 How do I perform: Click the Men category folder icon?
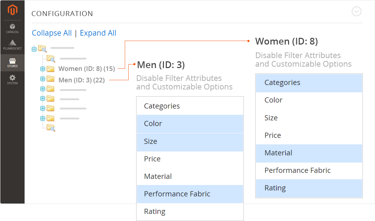coord(50,78)
